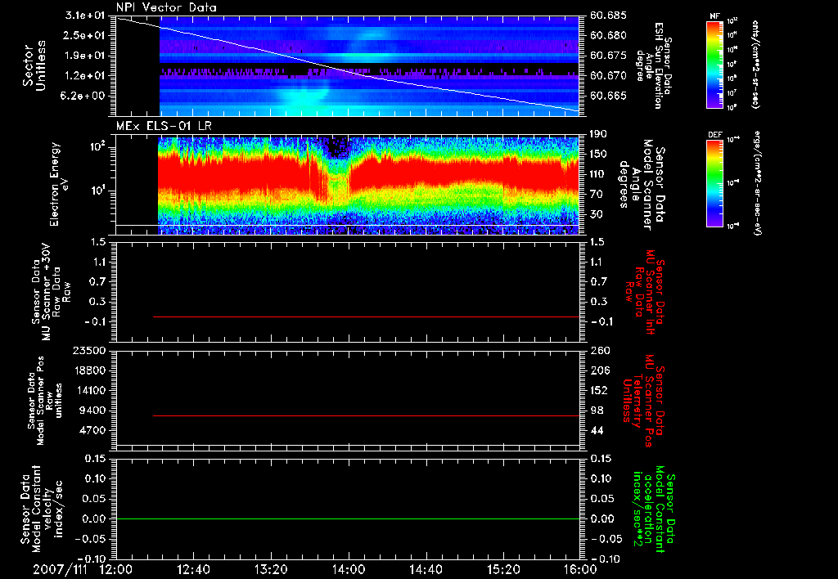This screenshot has width=838, height=579.
Task: Click the 'ergs/(cm**2-sr-sec-eV)' units label
Action: [758, 182]
